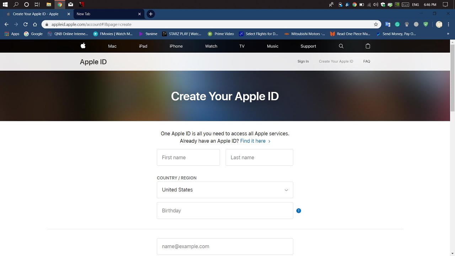Image resolution: width=455 pixels, height=256 pixels.
Task: Click the site lock icon in address bar
Action: (x=47, y=24)
